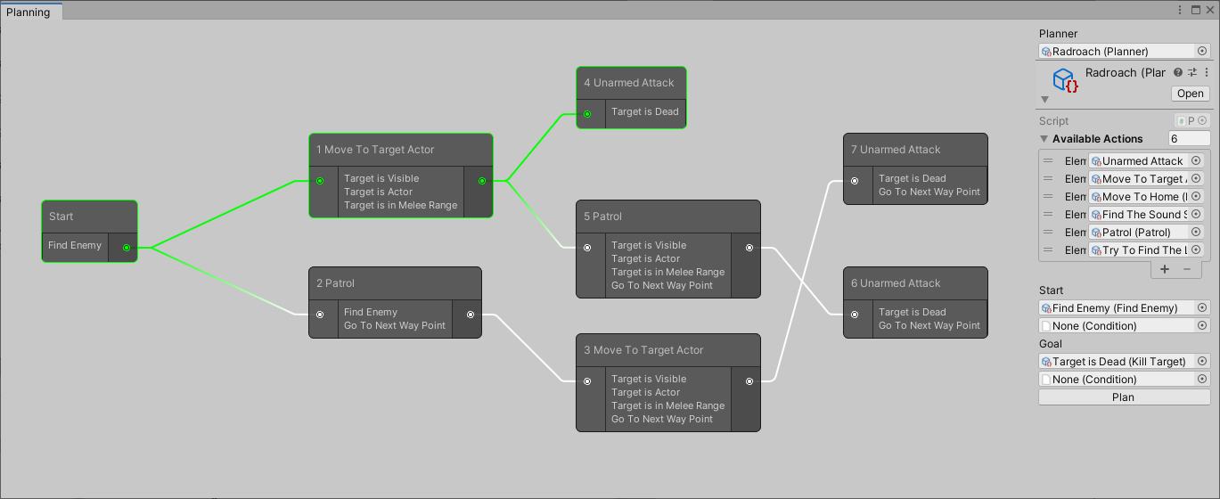Click the Unarmed Attack element field
This screenshot has width=1220, height=499.
[x=1146, y=161]
